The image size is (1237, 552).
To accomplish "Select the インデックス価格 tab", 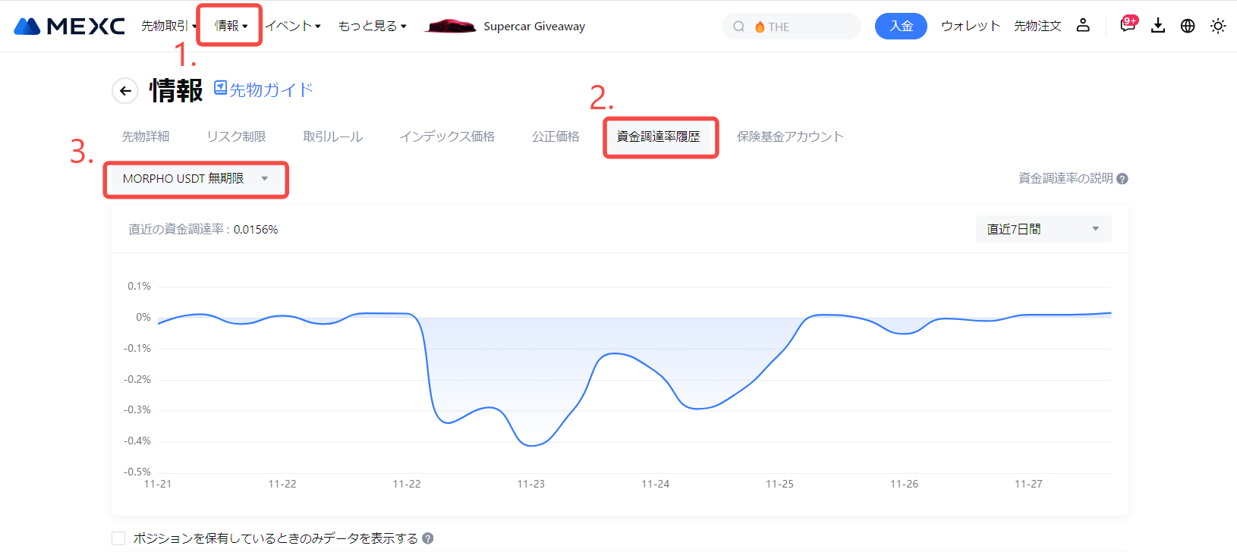I will click(447, 136).
